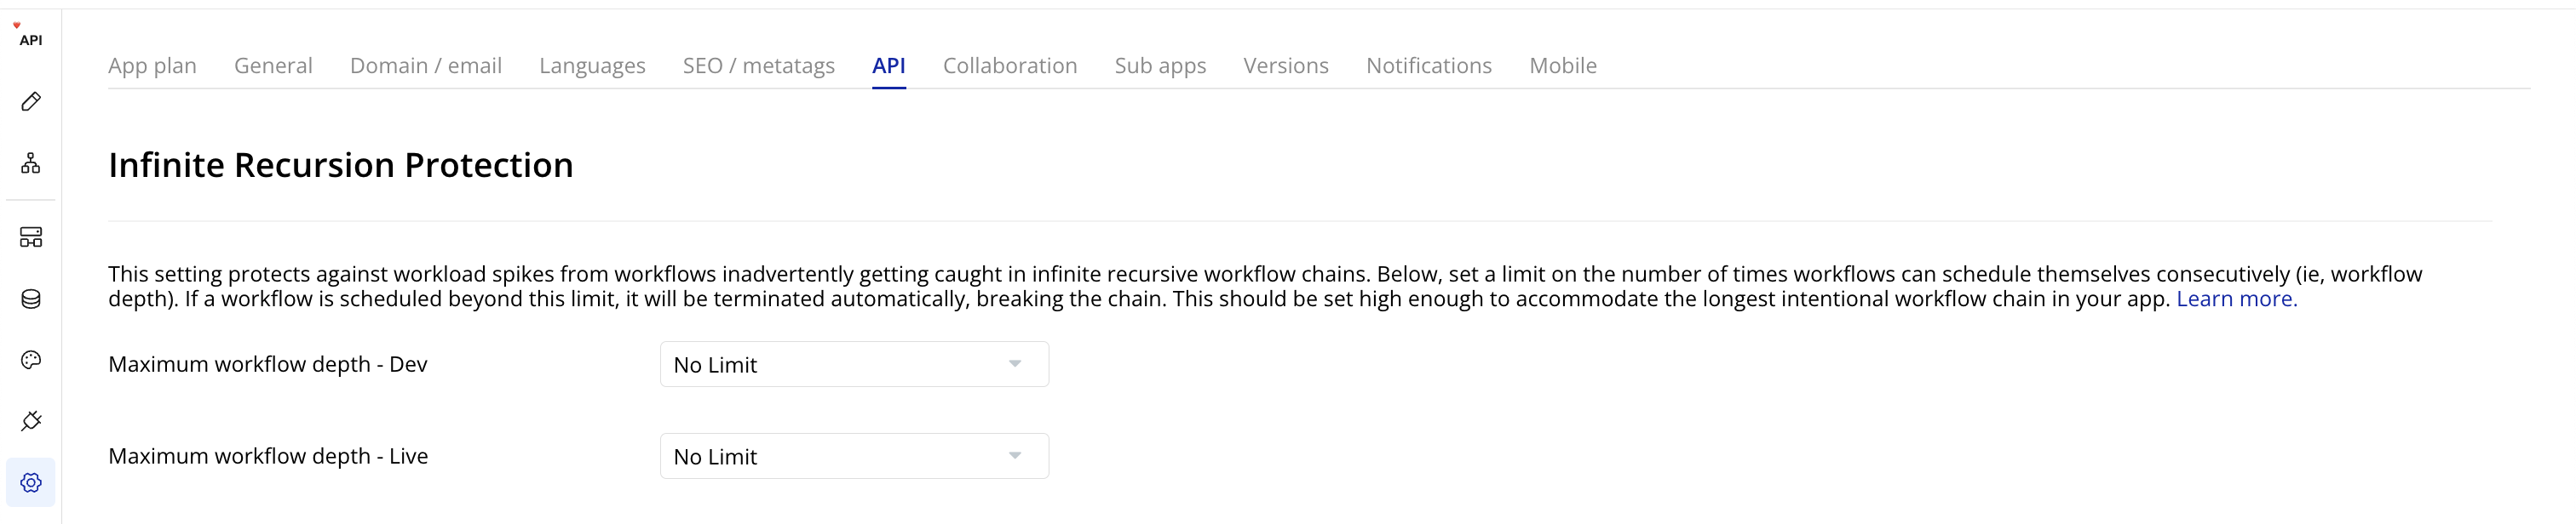Switch to the App plan tab
Screen dimensions: 2576x524
point(152,65)
